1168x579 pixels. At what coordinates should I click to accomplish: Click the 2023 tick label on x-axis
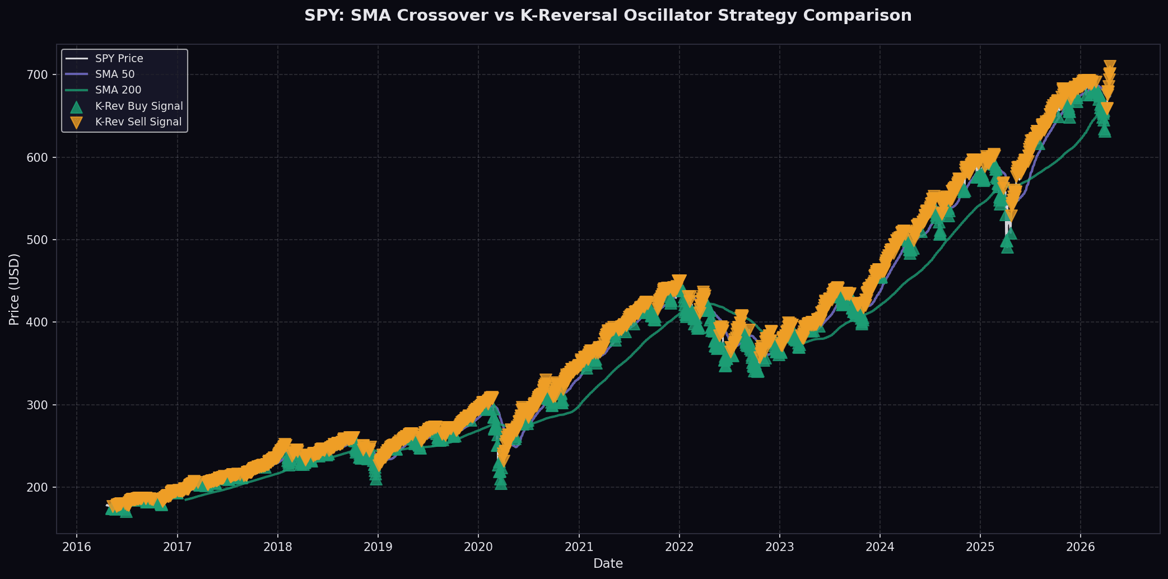pyautogui.click(x=779, y=547)
